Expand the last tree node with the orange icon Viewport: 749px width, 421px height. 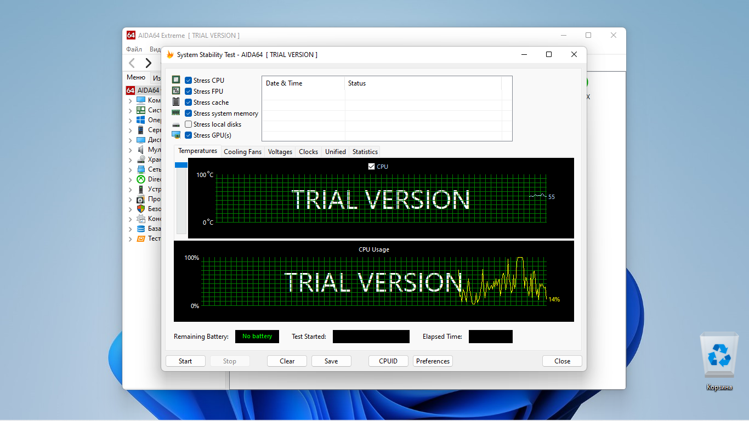130,238
